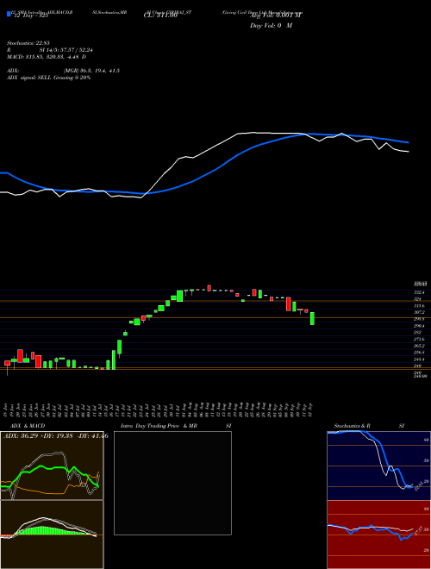Select the MACD: 315.85, 320.33, -4.48 line

[47, 57]
